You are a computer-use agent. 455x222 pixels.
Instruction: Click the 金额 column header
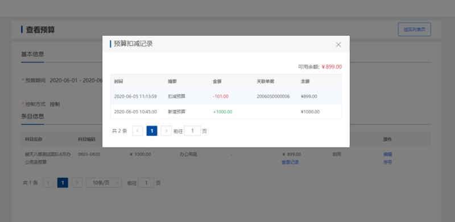(217, 81)
